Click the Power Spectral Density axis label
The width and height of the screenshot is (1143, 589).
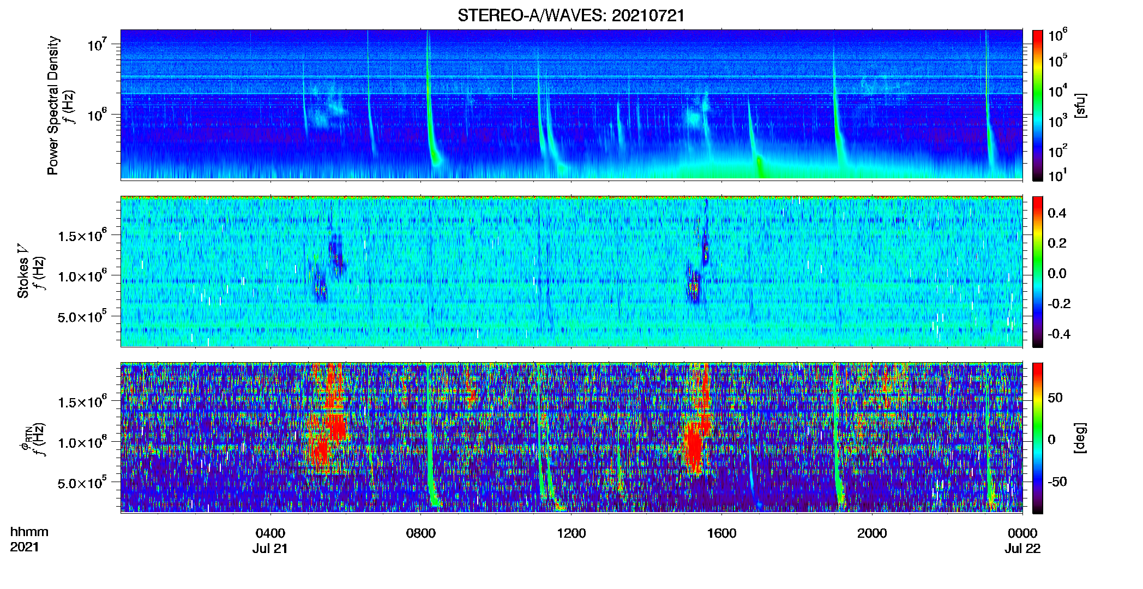coord(53,105)
